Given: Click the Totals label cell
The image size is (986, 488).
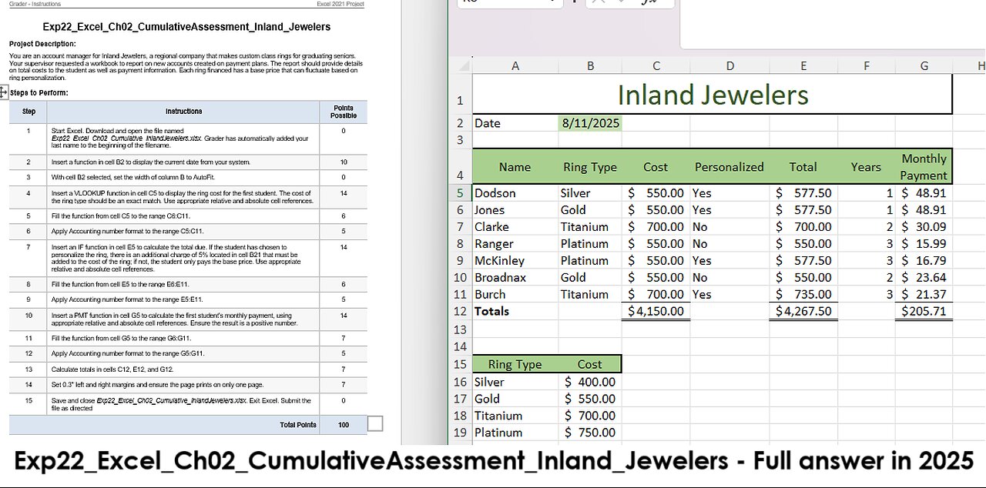Looking at the screenshot, I should pyautogui.click(x=515, y=312).
